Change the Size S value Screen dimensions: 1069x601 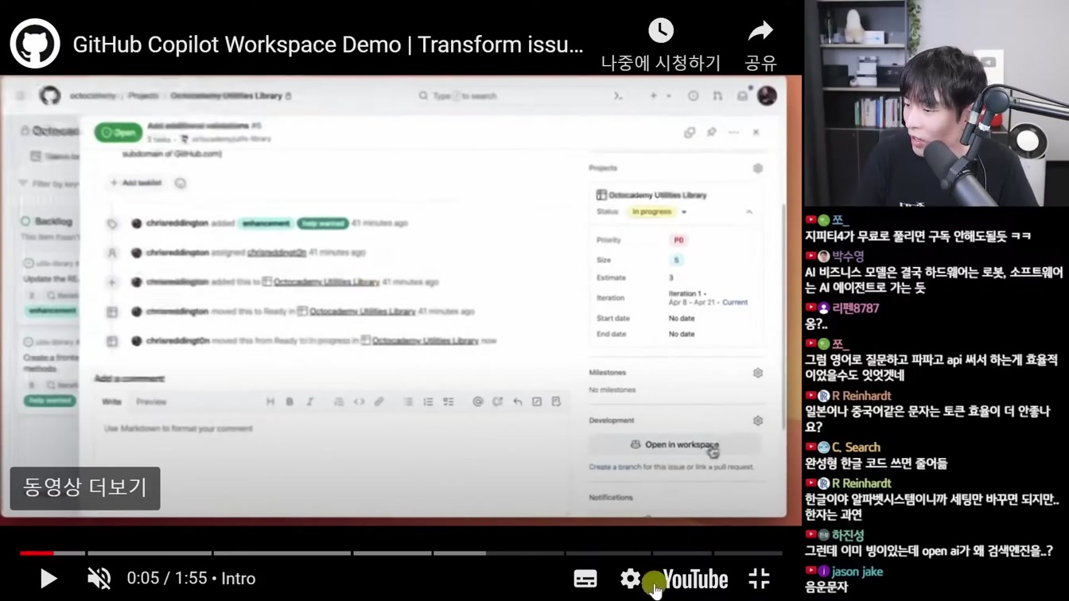tap(677, 260)
